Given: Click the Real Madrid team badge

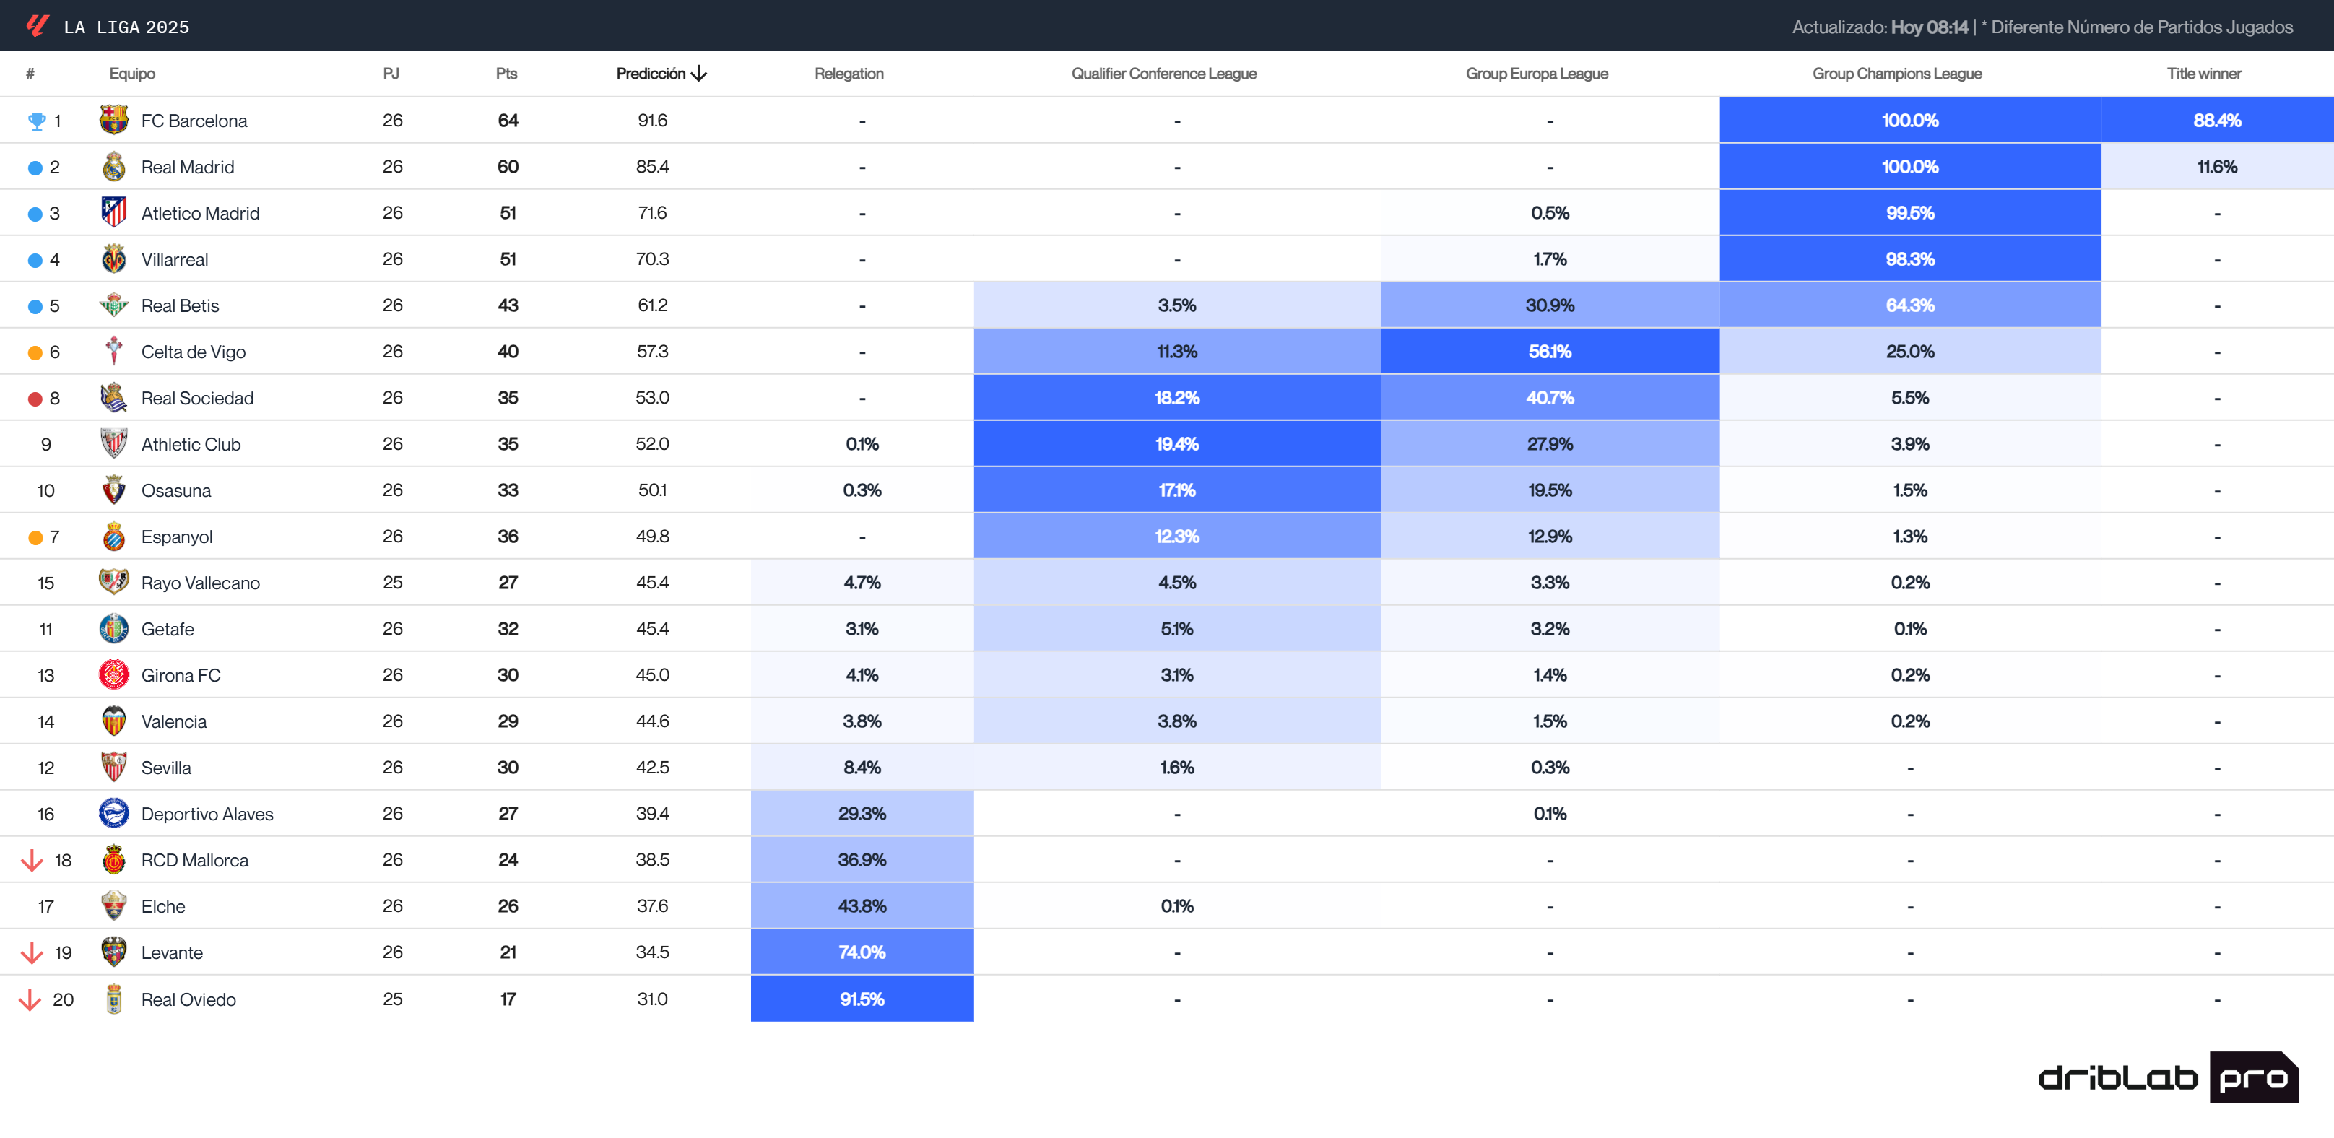Looking at the screenshot, I should tap(113, 167).
